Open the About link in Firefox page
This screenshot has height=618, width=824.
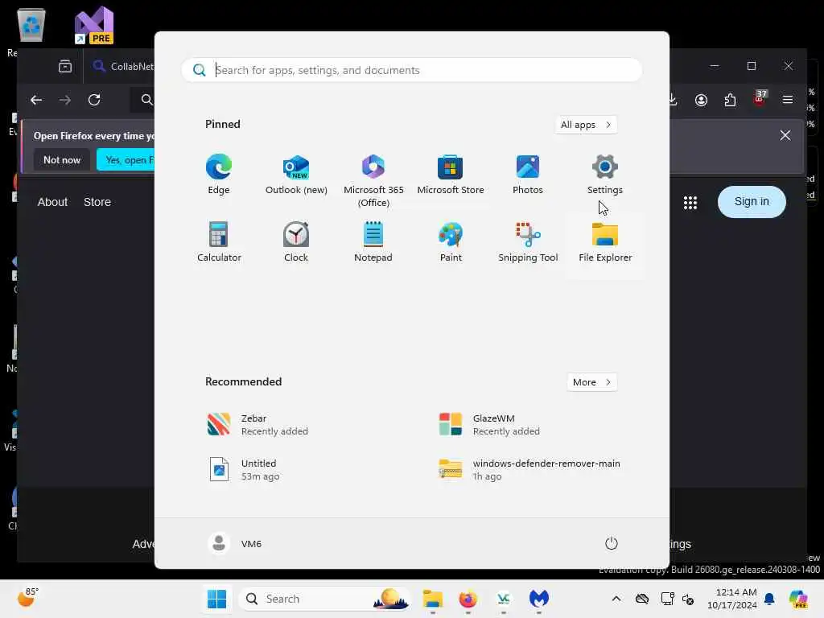pyautogui.click(x=52, y=202)
